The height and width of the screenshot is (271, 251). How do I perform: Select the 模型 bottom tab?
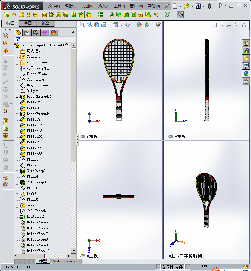point(43,261)
